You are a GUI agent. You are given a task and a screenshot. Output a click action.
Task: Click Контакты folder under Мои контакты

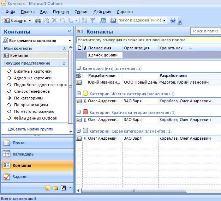[x=35, y=55]
